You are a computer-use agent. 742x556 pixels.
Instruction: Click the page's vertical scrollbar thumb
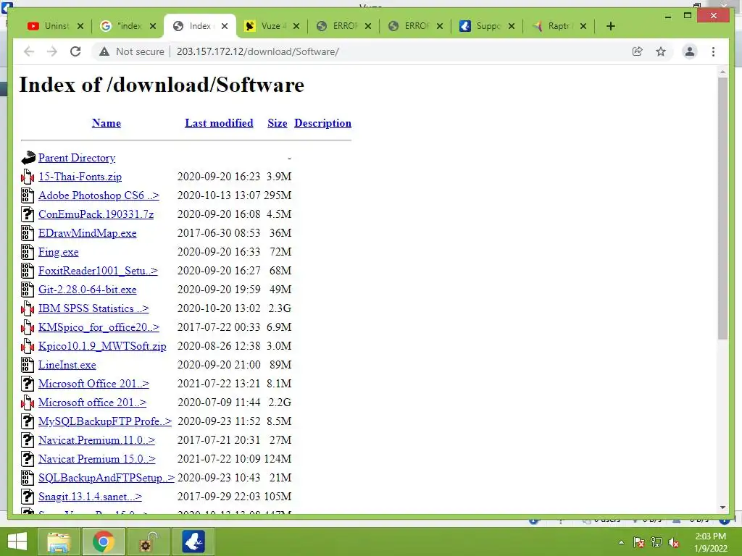click(x=722, y=208)
